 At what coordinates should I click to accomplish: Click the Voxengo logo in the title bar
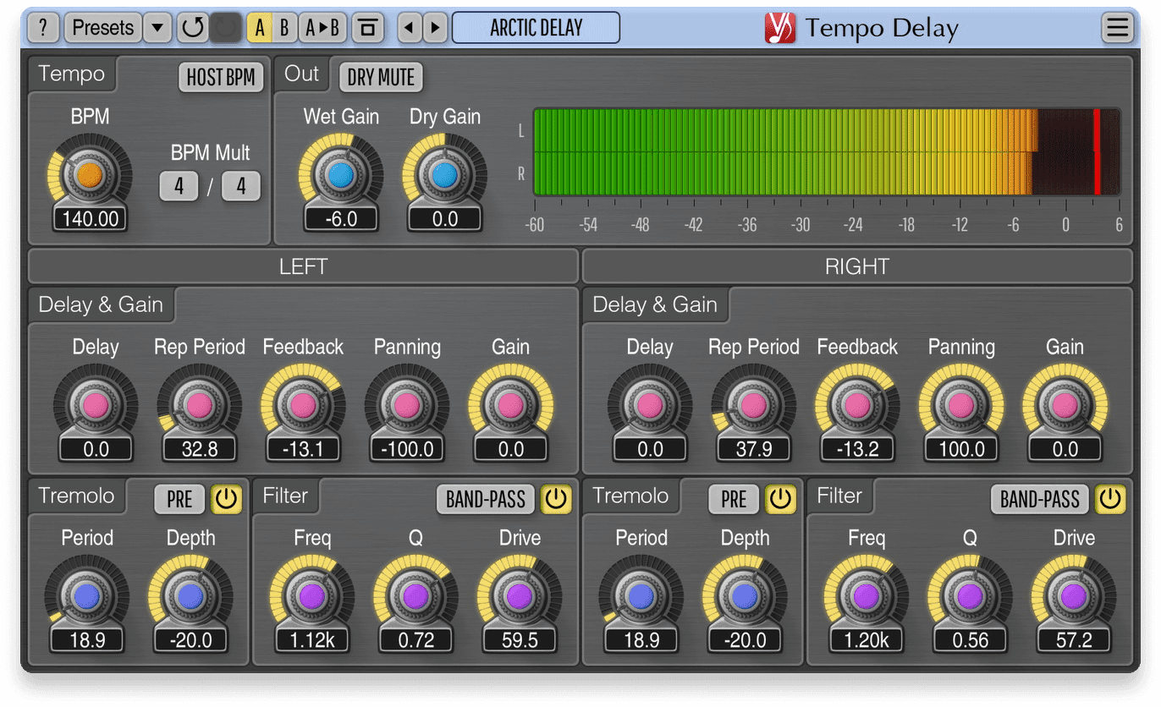pos(780,26)
